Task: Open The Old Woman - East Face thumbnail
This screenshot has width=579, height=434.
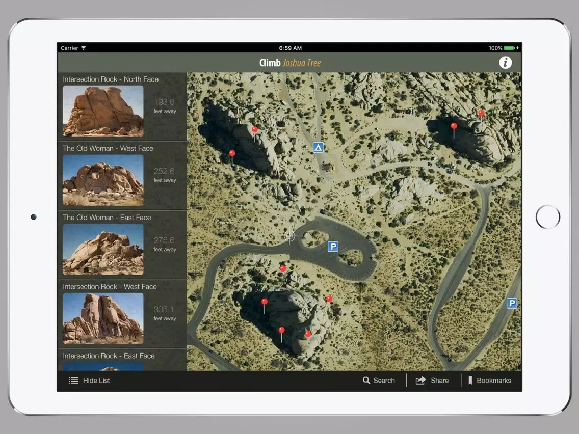Action: pos(103,249)
